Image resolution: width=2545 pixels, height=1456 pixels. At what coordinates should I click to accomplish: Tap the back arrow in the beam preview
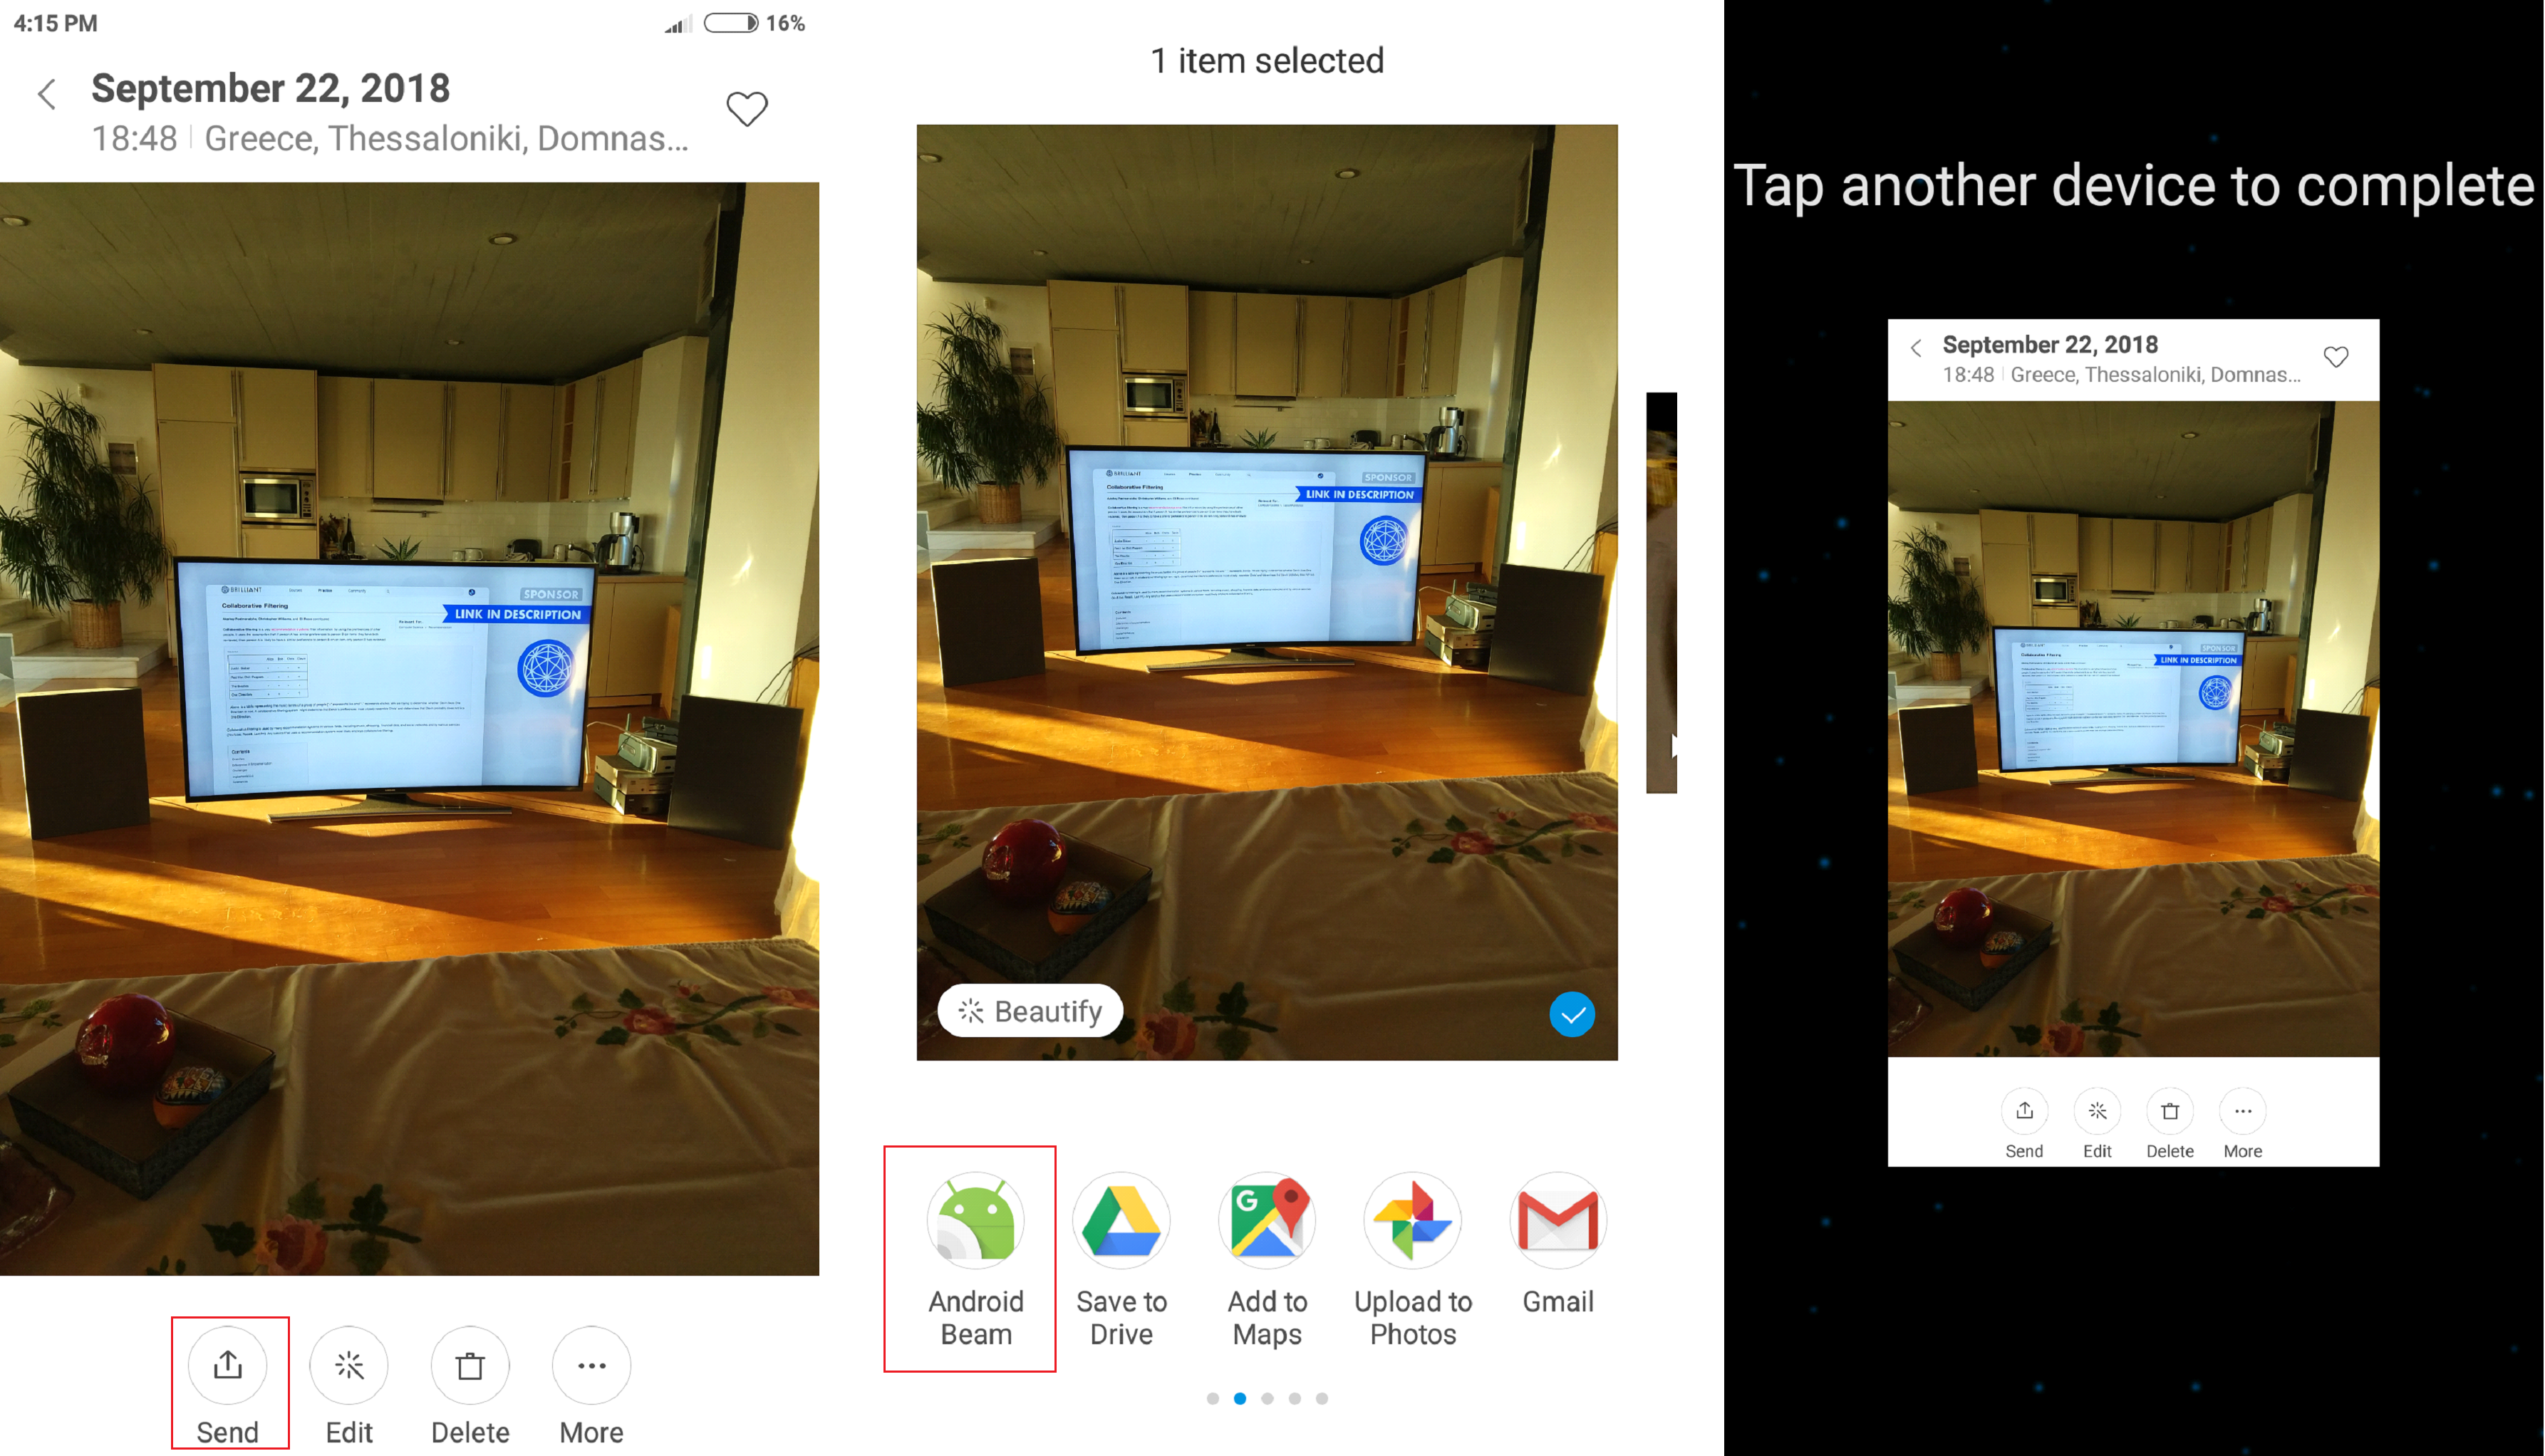pyautogui.click(x=1916, y=348)
